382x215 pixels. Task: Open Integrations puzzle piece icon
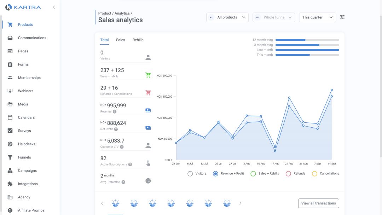(x=10, y=184)
